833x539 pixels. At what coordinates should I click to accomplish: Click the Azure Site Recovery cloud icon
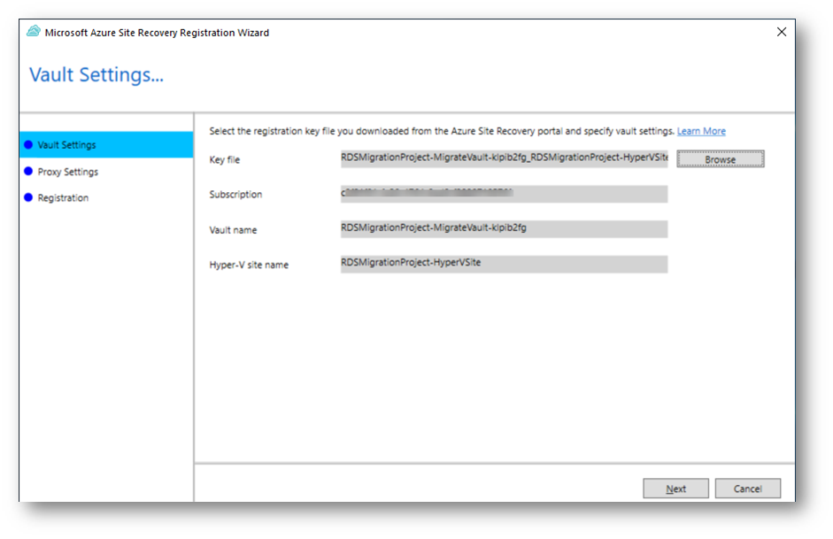[34, 31]
